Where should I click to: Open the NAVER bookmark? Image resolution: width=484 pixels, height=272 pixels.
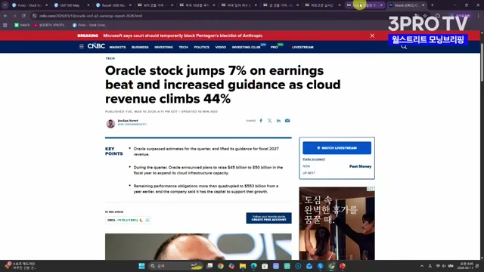click(22, 25)
